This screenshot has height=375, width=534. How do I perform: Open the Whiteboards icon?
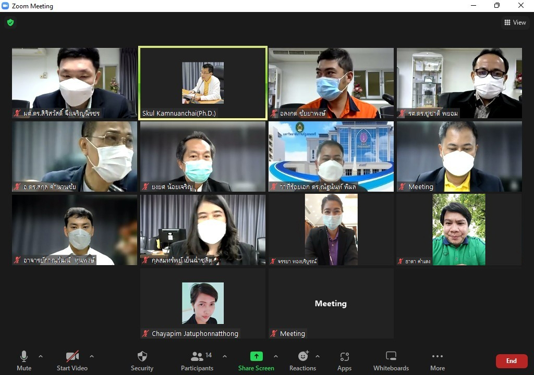click(391, 356)
